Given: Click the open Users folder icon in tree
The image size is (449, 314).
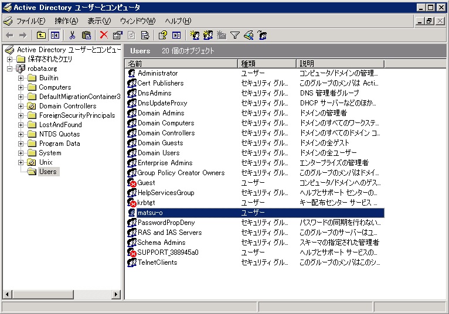Looking at the screenshot, I should point(32,172).
